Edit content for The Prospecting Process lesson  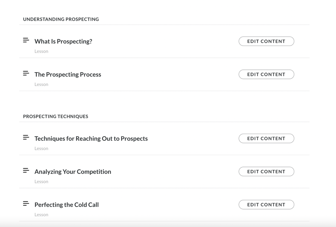(266, 74)
